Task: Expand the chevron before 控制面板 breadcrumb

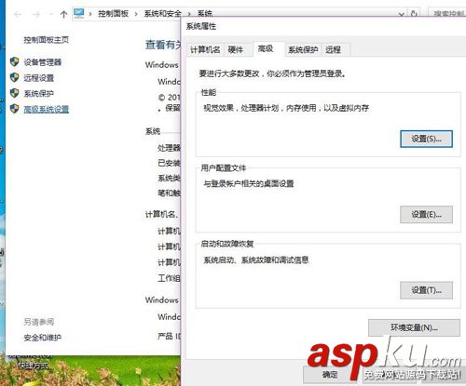Action: pos(90,14)
